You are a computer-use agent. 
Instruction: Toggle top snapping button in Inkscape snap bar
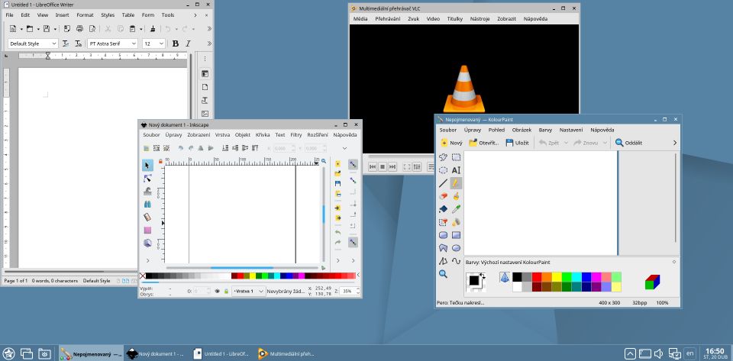click(x=353, y=164)
